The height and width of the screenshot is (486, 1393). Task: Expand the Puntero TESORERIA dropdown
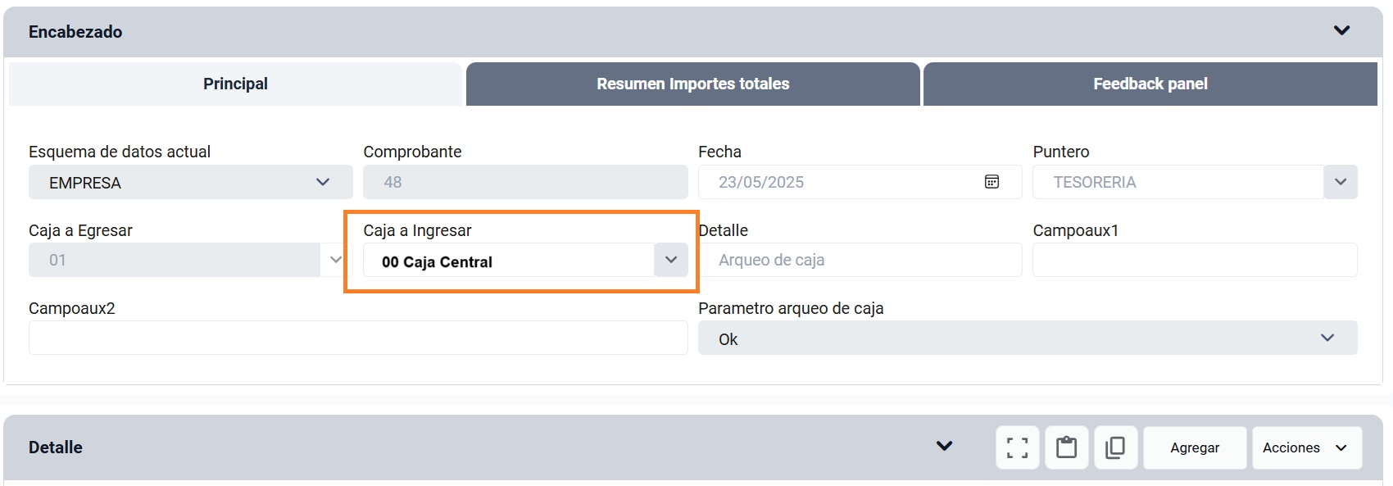point(1341,182)
